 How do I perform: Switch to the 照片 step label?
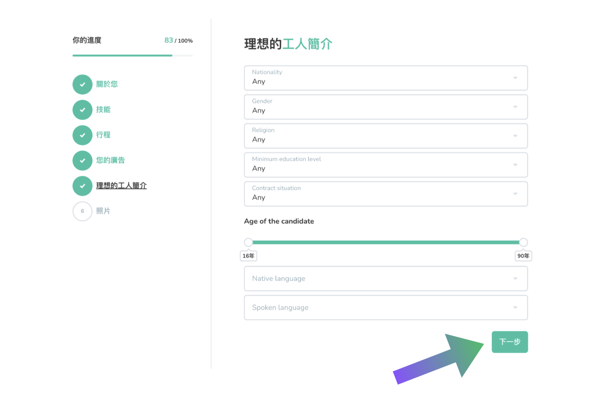[103, 211]
